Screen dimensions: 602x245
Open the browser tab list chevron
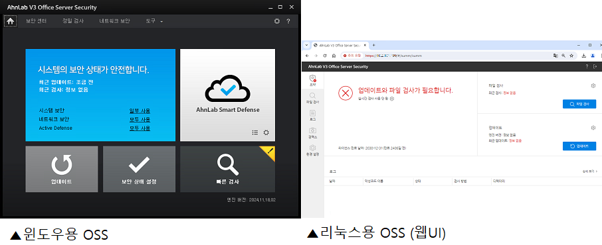click(x=306, y=45)
